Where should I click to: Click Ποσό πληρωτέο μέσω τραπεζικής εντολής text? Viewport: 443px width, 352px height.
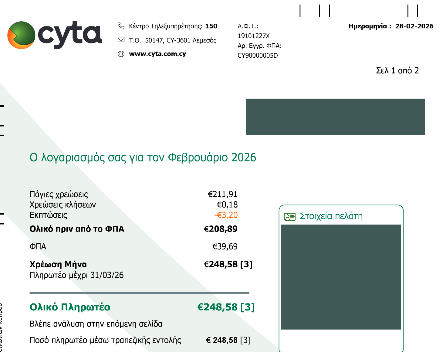(x=105, y=340)
